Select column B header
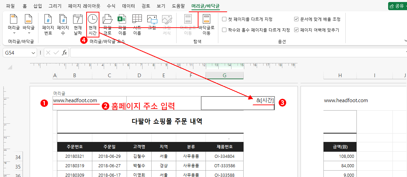Viewport: 407px width, 177px height. pos(74,76)
